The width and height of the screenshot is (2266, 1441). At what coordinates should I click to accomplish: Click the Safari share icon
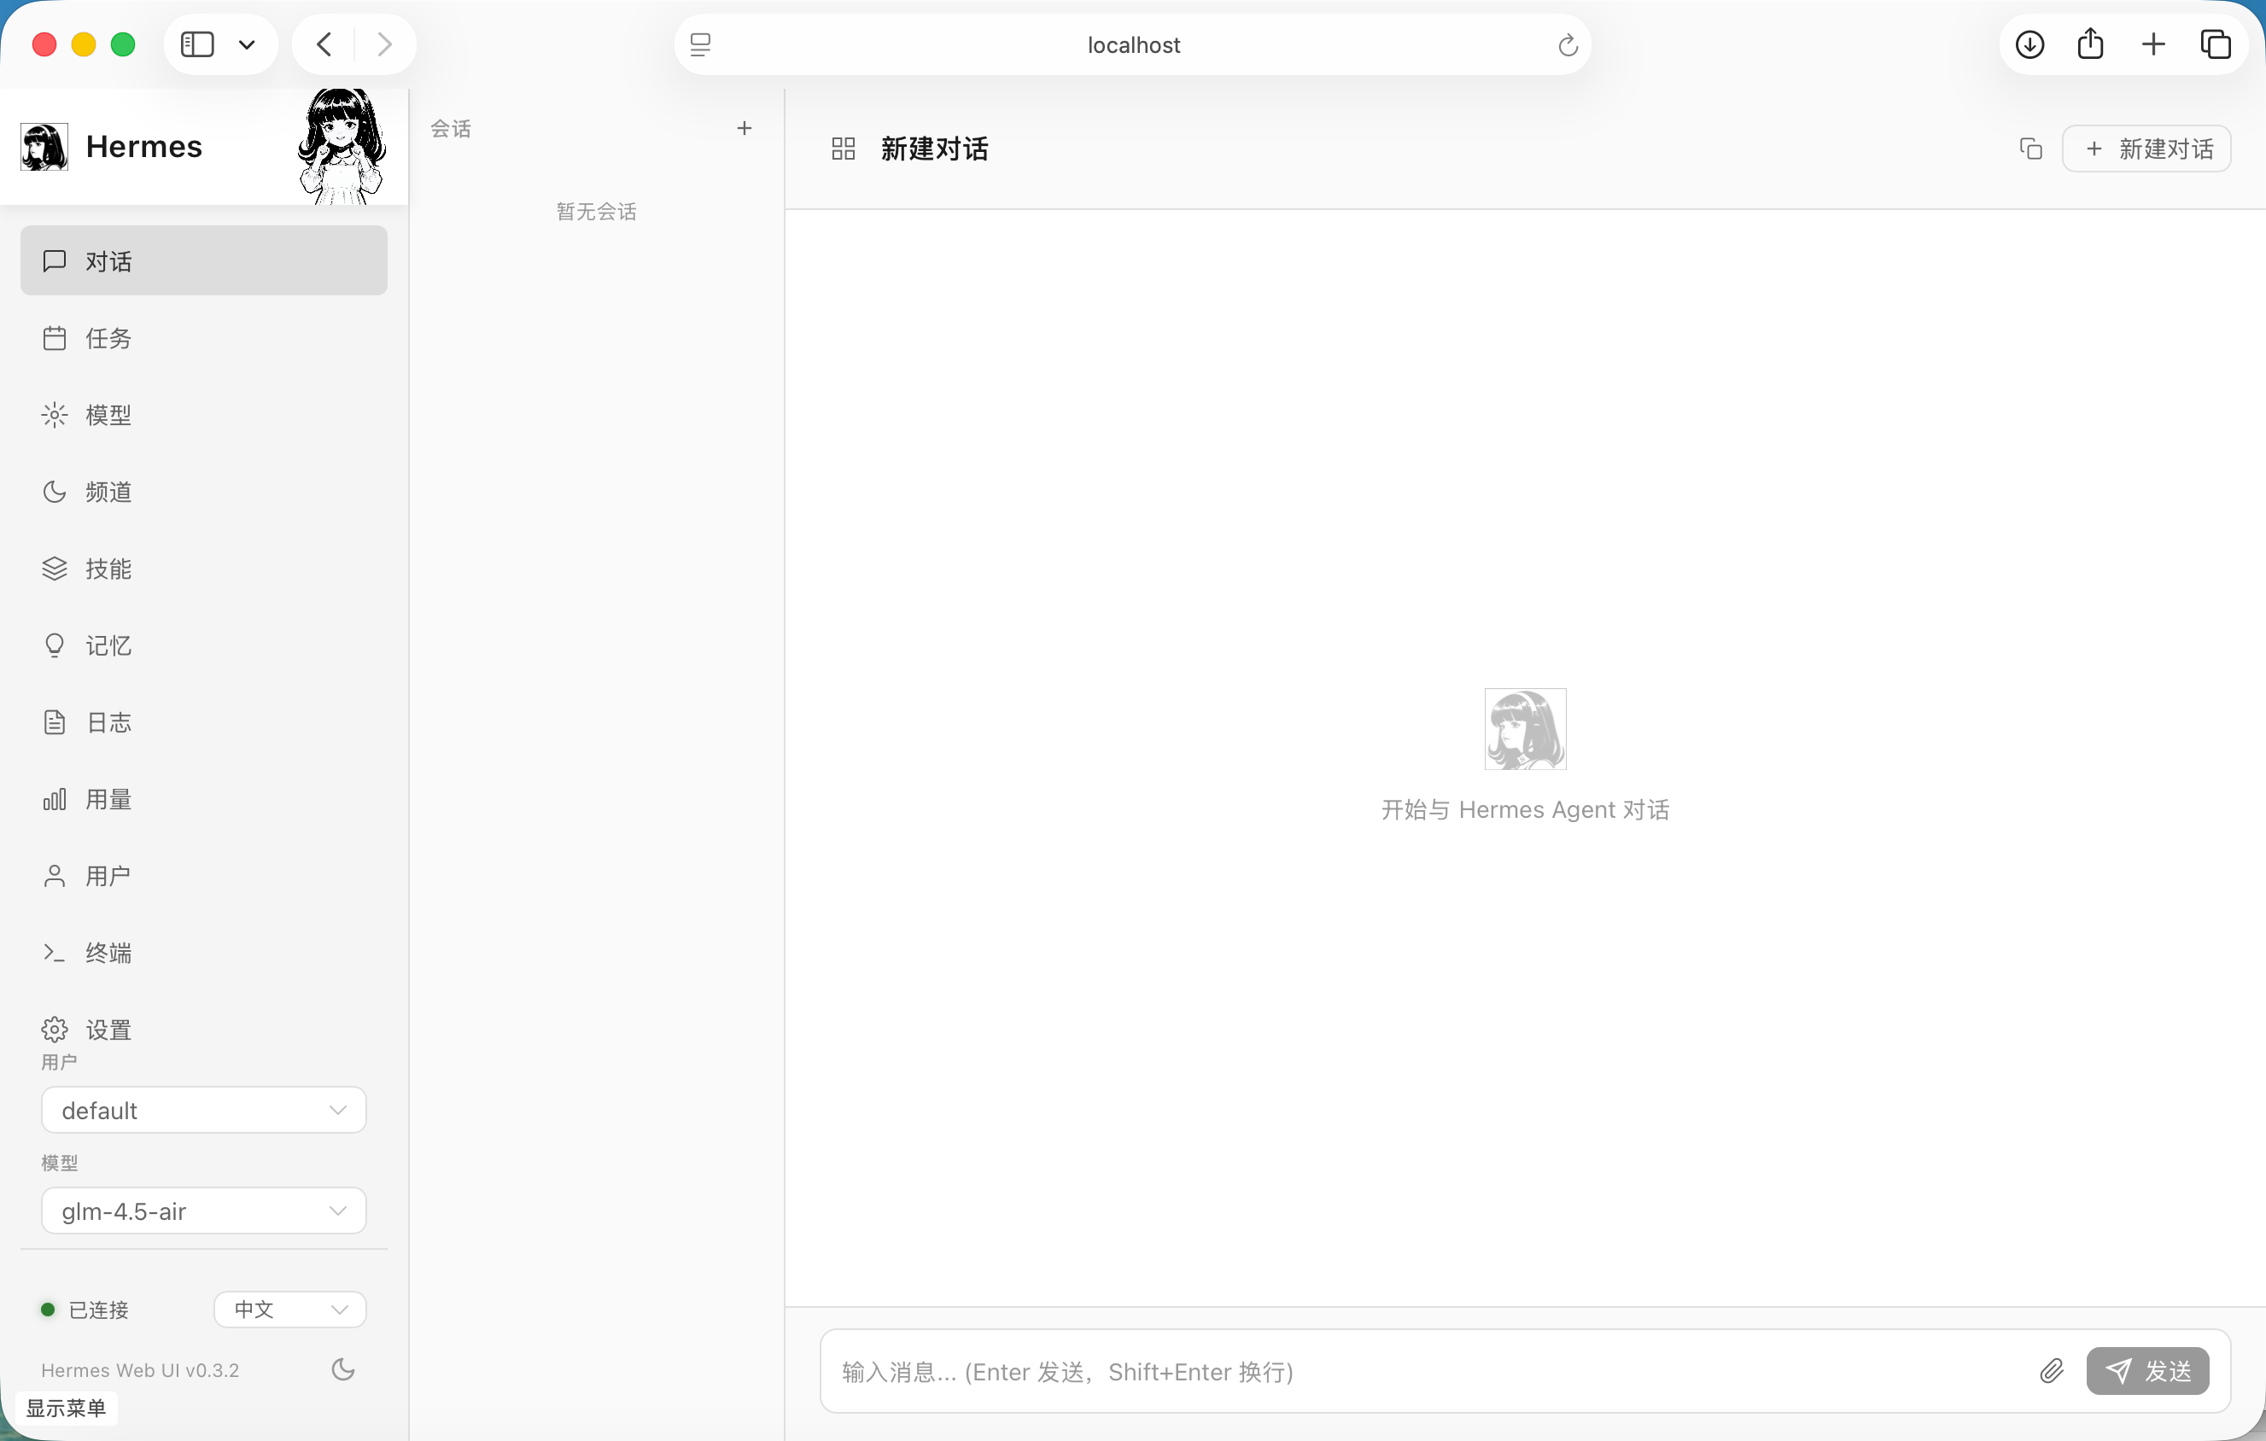pos(2091,44)
